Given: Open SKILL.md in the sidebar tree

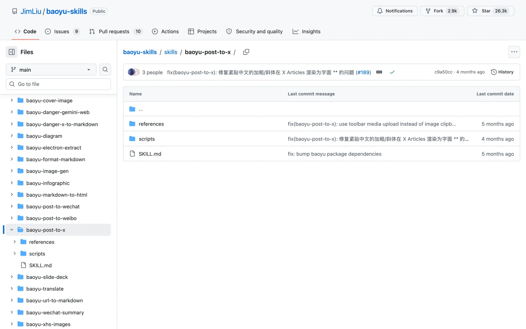Looking at the screenshot, I should 40,266.
